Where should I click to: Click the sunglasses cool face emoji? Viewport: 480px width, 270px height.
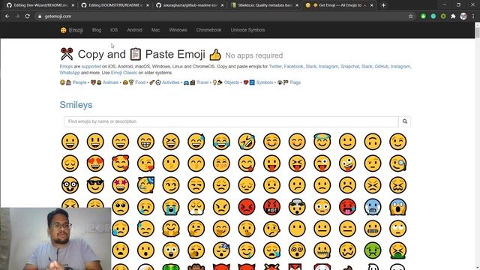(95, 185)
